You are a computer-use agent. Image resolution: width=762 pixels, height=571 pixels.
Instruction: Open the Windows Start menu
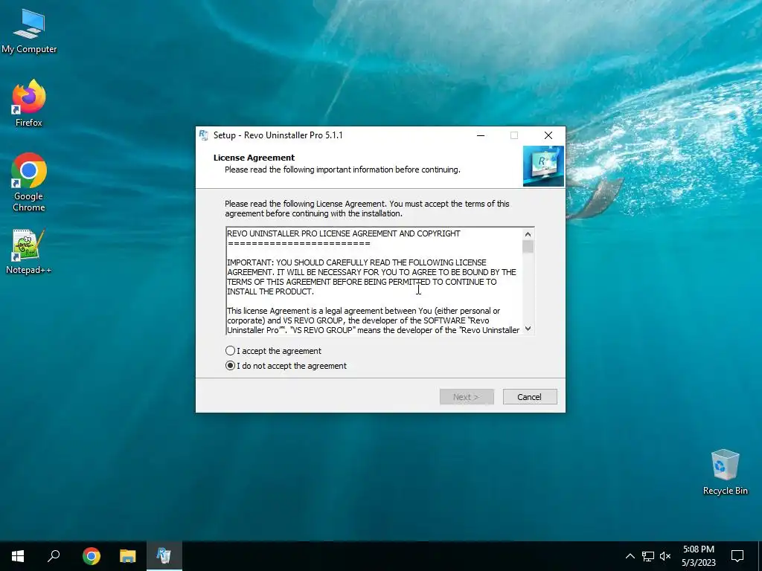coord(18,556)
